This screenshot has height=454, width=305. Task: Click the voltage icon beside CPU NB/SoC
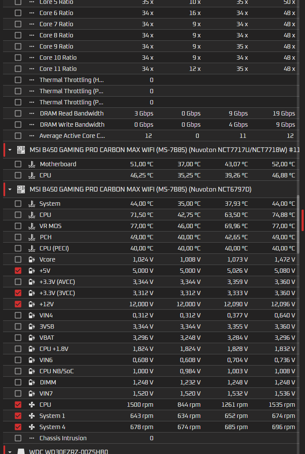[31, 371]
